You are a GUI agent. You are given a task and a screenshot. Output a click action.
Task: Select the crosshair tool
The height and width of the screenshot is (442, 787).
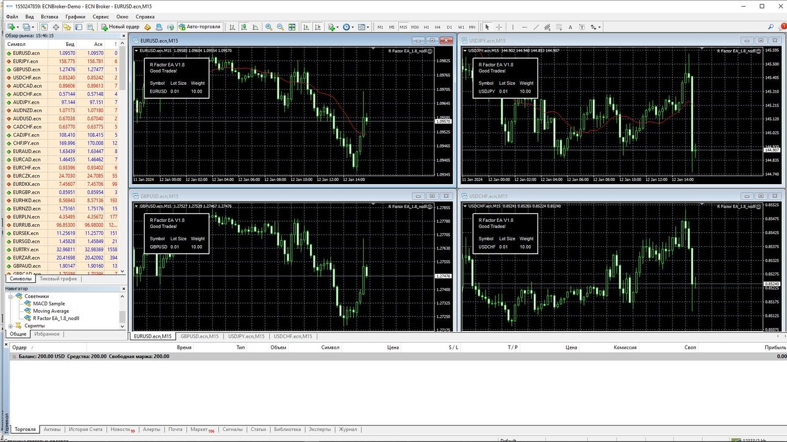click(x=499, y=27)
